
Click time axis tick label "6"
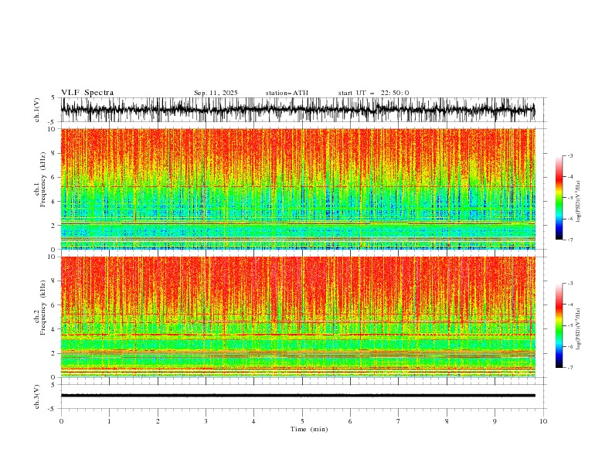pyautogui.click(x=350, y=421)
